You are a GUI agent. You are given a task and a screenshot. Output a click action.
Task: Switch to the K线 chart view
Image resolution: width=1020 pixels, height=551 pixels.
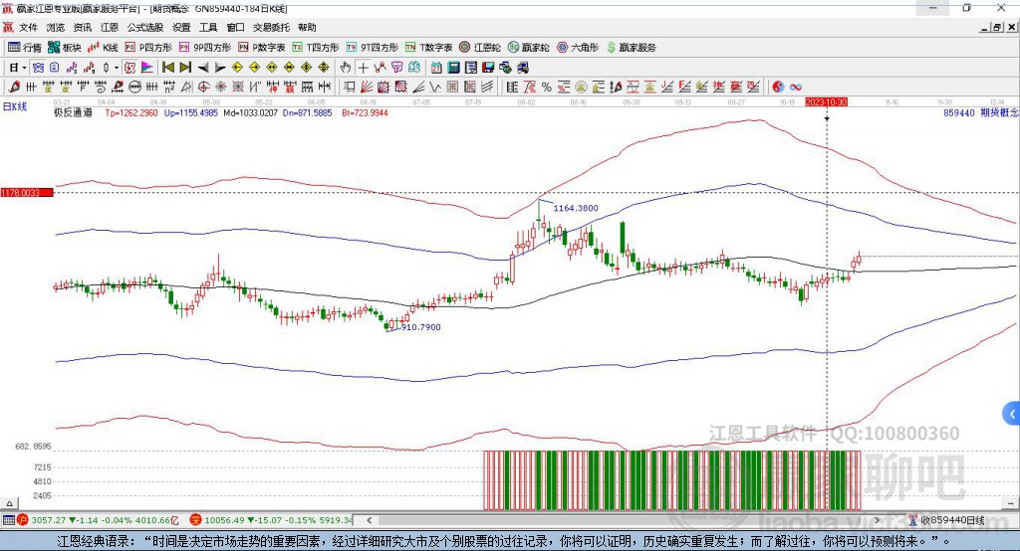(x=103, y=48)
